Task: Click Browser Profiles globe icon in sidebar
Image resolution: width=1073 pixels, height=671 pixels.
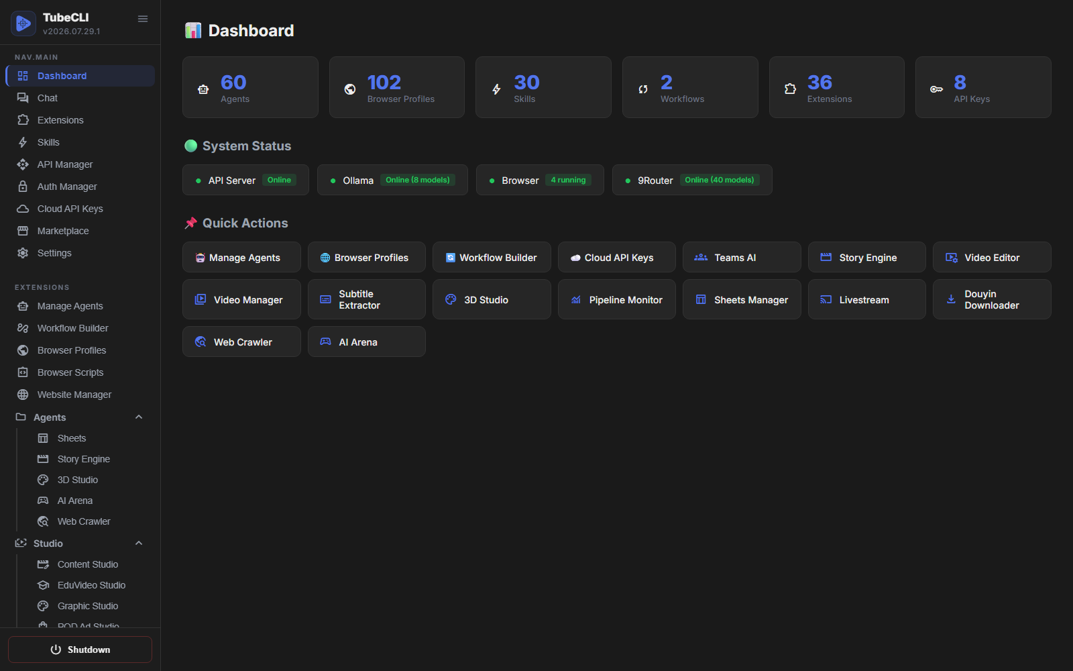Action: 23,350
